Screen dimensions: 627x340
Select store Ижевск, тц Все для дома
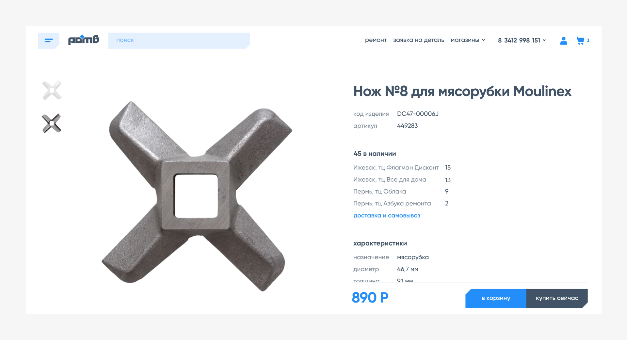390,180
